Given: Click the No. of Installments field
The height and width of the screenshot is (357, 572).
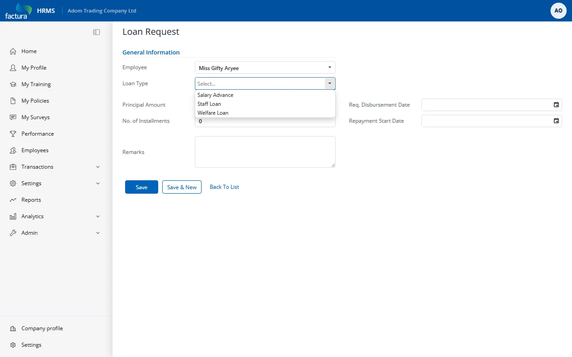Looking at the screenshot, I should click(x=265, y=121).
